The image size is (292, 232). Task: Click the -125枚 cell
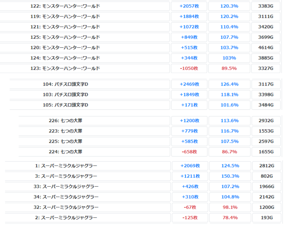(190, 218)
